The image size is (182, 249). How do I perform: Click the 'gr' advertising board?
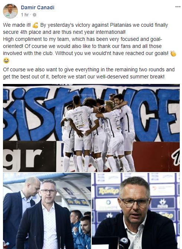pyautogui.click(x=29, y=156)
